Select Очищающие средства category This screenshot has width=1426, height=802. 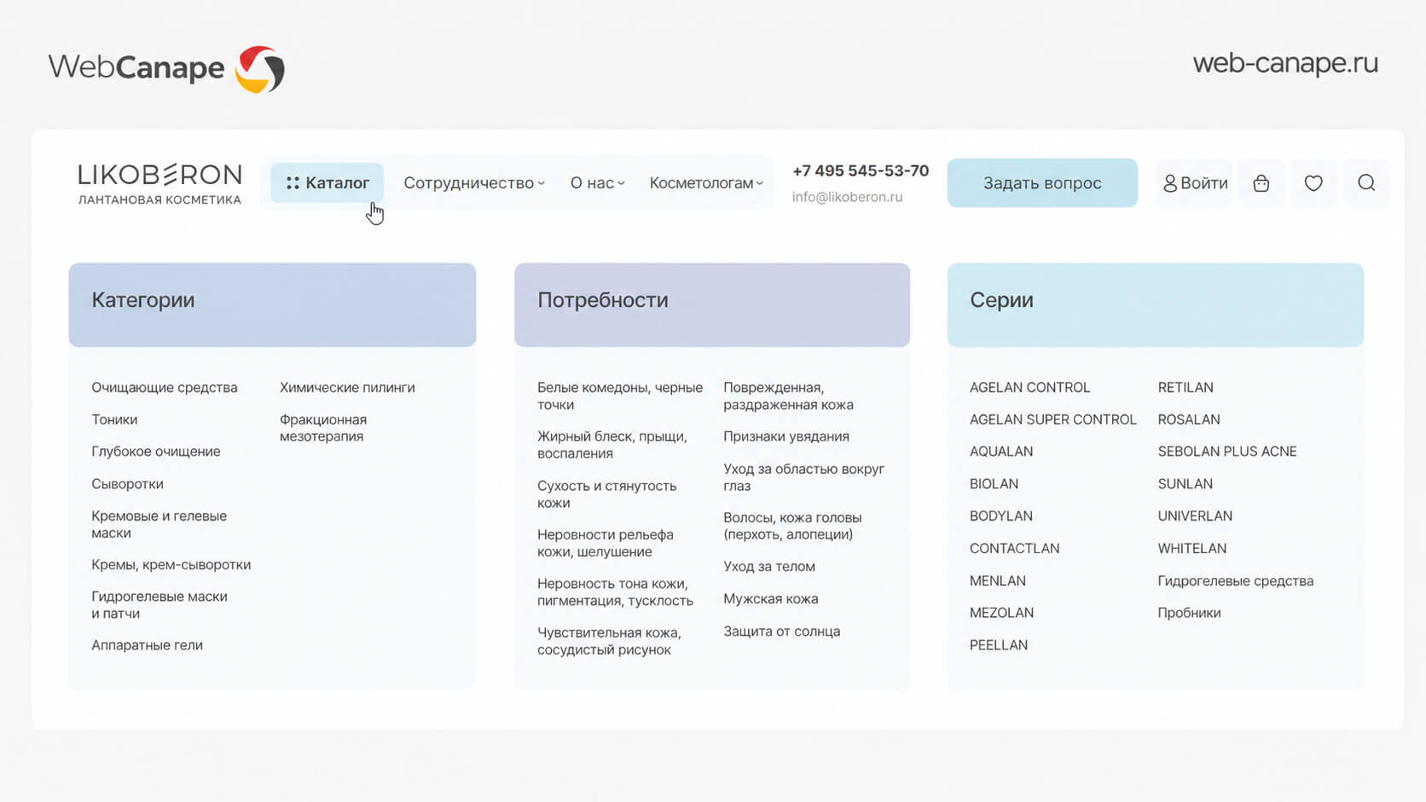[x=165, y=387]
